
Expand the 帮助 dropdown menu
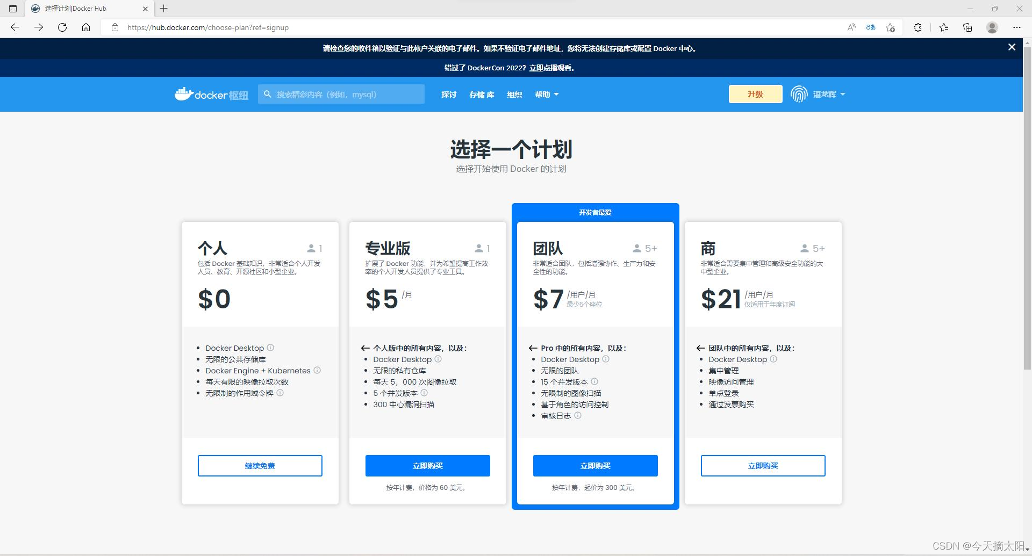point(547,95)
